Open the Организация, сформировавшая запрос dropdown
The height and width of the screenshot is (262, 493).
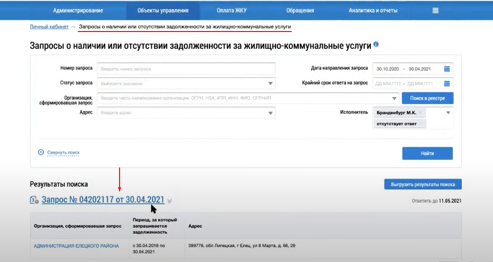pos(395,98)
